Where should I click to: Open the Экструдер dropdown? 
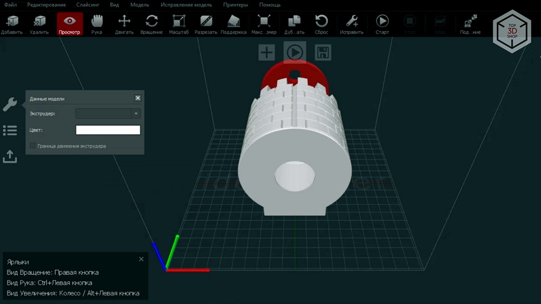(108, 114)
